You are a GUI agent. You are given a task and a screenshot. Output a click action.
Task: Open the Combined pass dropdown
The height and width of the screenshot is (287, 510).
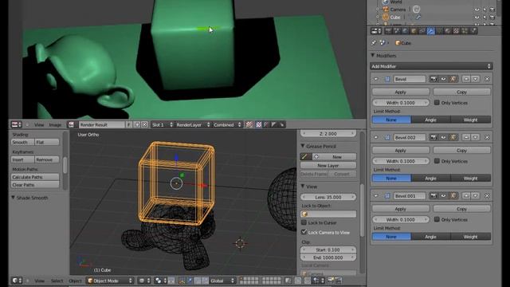227,124
